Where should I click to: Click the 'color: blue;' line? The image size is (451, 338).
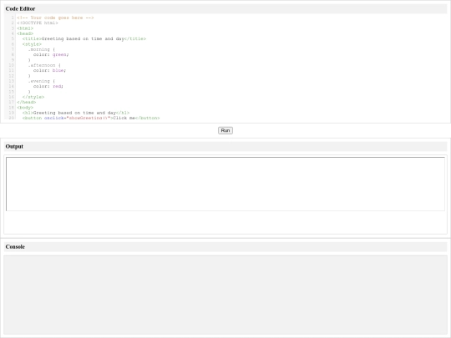click(49, 70)
